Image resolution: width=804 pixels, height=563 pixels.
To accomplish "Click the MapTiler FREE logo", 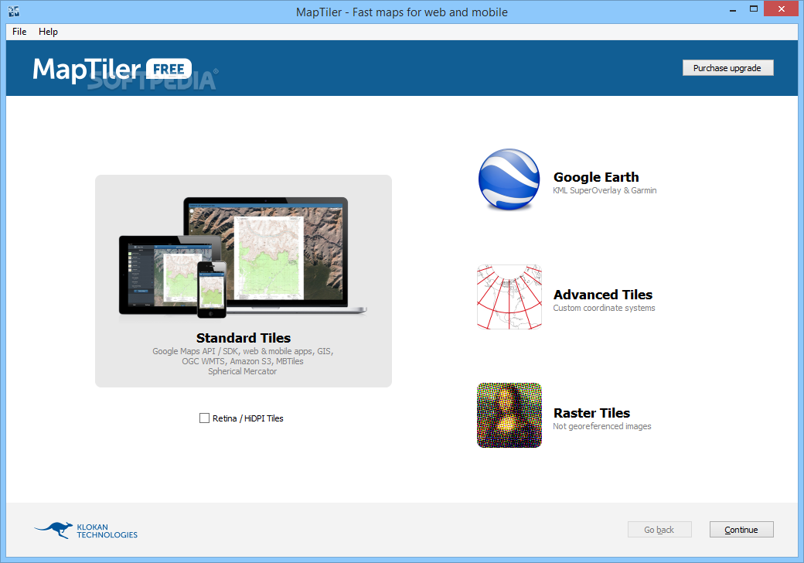I will (x=112, y=70).
